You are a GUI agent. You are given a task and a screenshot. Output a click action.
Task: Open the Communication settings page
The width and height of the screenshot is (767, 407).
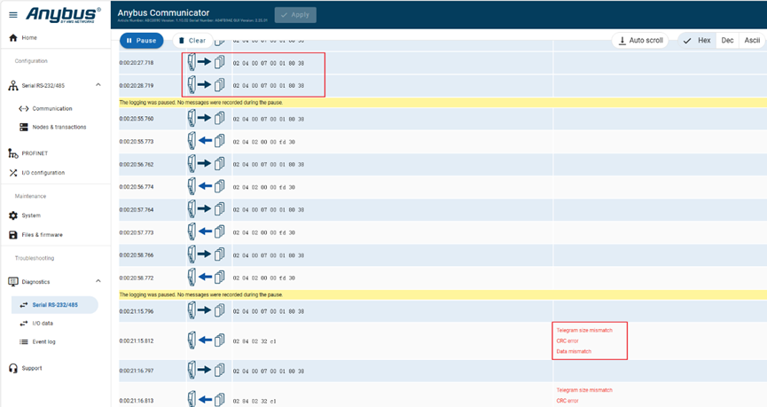click(x=52, y=109)
